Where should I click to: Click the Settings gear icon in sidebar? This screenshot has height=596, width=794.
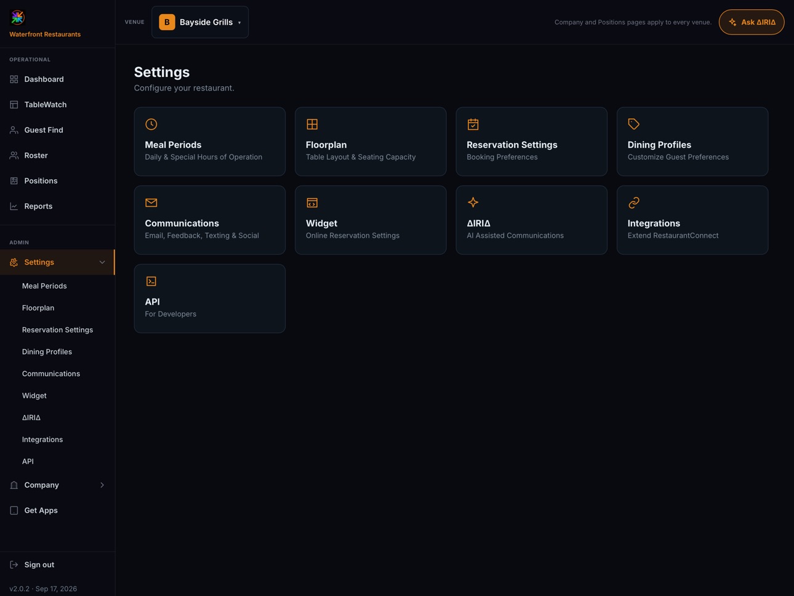14,262
